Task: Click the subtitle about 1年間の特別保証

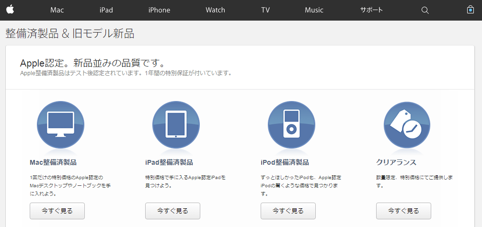Action: [x=126, y=74]
